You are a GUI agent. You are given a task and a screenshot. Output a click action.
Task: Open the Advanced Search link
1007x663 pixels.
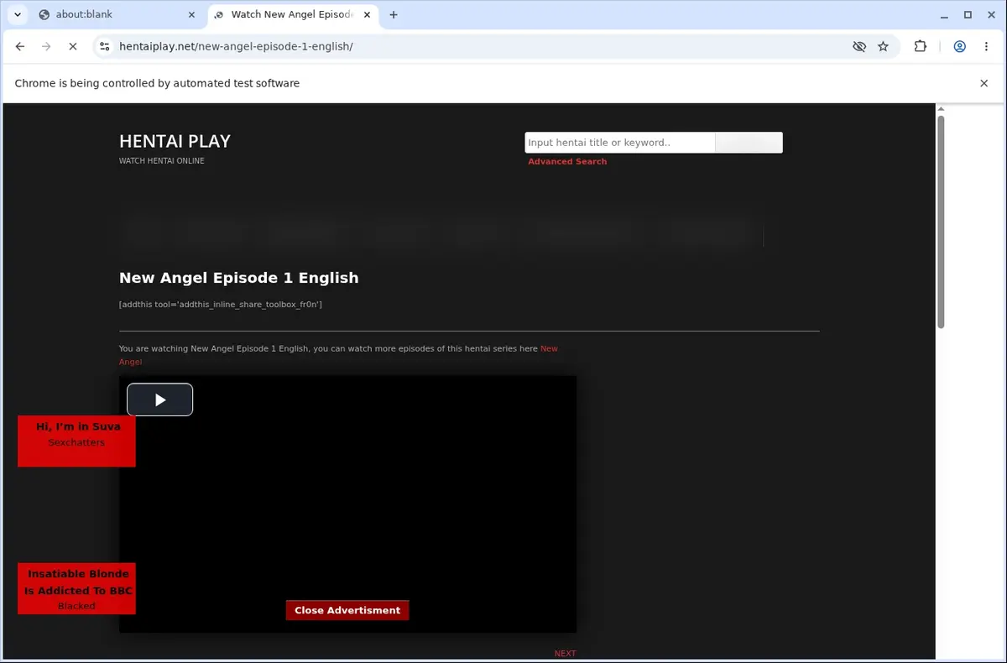pyautogui.click(x=567, y=161)
